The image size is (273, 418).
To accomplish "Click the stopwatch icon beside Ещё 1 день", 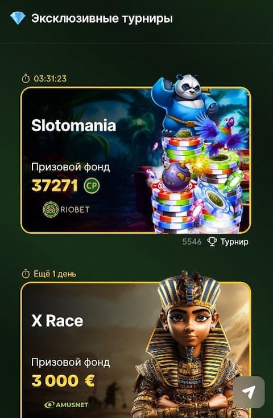I will 26,274.
